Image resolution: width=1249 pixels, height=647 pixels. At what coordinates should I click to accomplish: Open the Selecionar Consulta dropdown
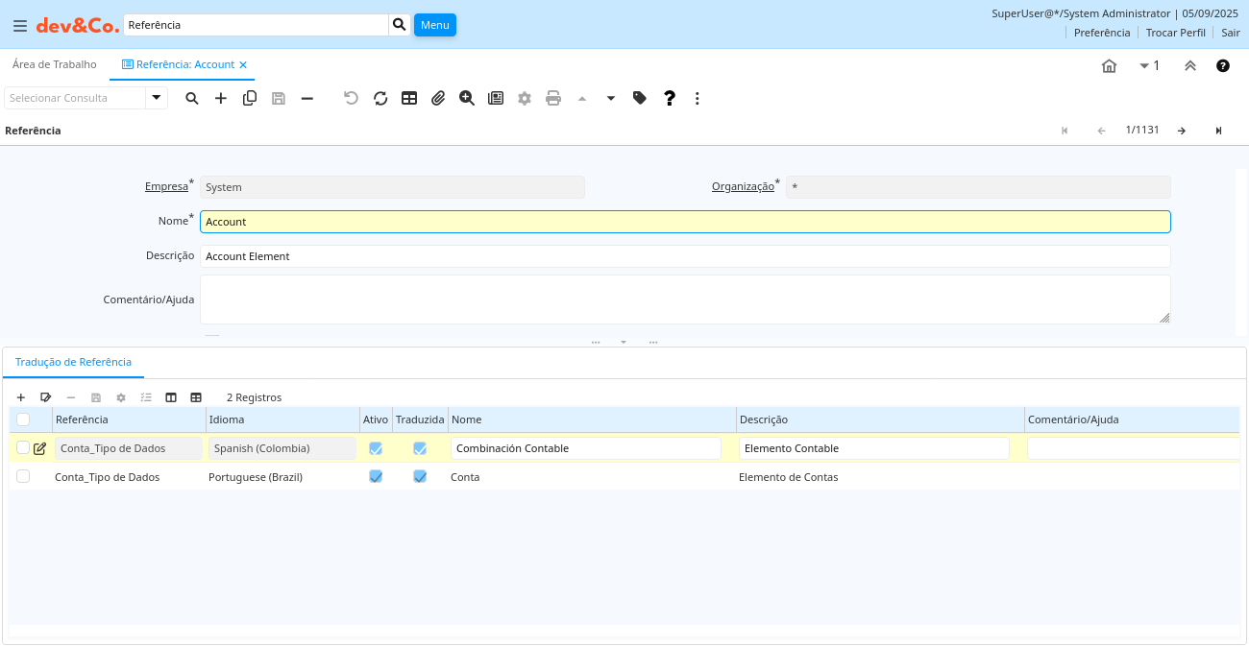(x=157, y=98)
